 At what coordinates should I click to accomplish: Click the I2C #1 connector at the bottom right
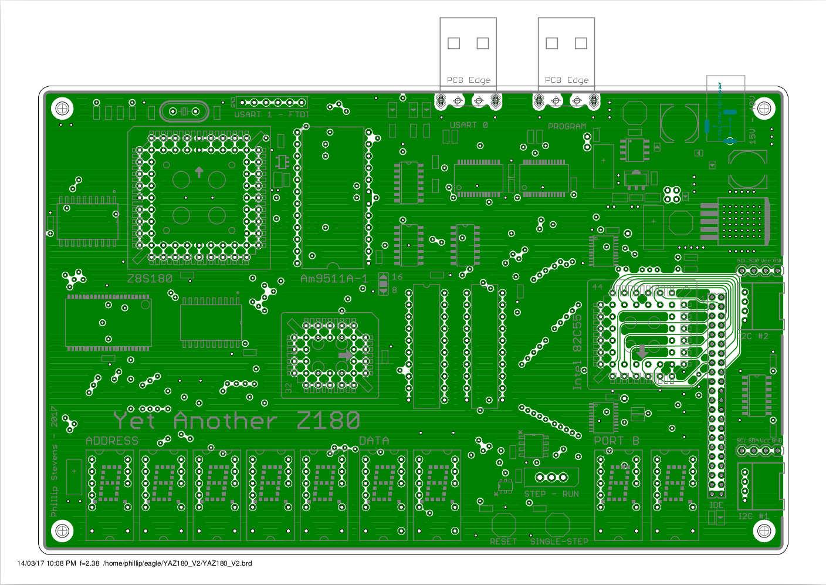(x=762, y=486)
